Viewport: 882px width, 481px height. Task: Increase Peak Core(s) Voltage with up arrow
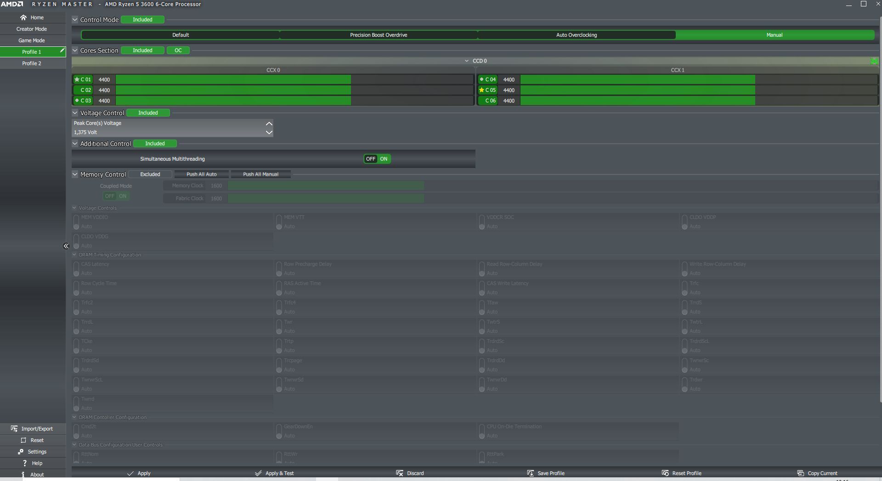pyautogui.click(x=269, y=123)
